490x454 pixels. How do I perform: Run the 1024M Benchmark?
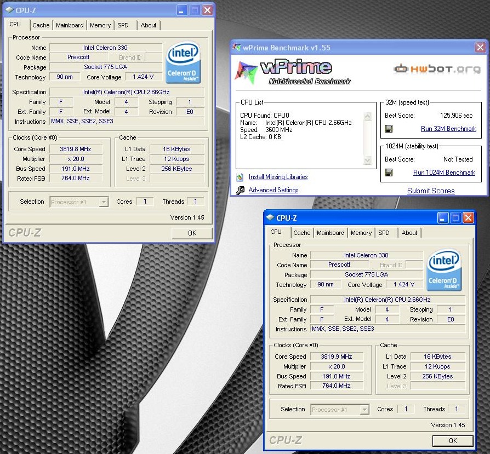(x=444, y=173)
